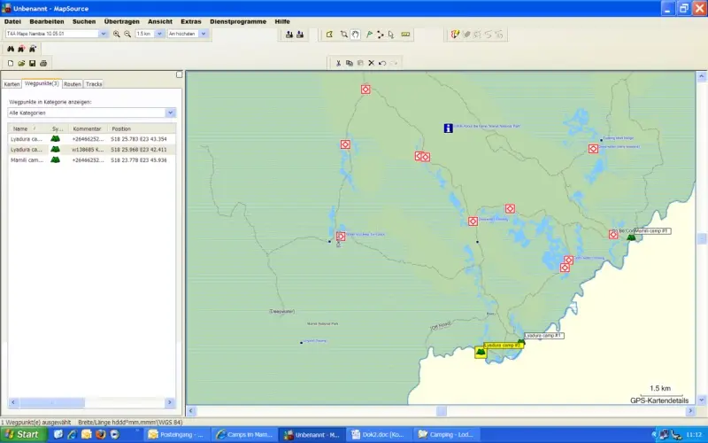Click the Windows Start button
This screenshot has height=443, width=708.
[24, 434]
